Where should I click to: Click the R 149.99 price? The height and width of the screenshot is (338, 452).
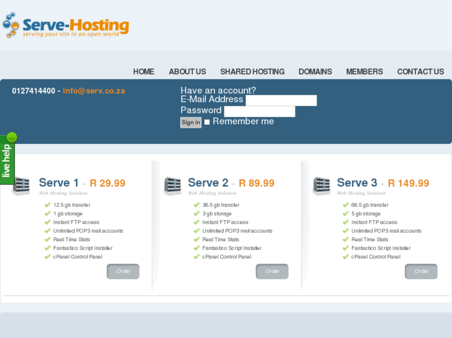point(408,183)
